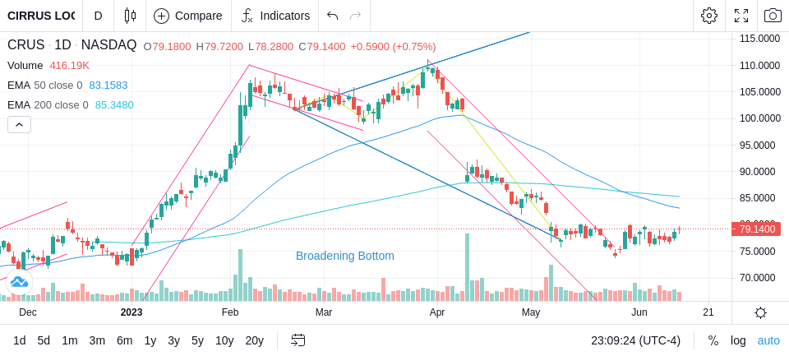Click the Broadening Bottom pattern label
The width and height of the screenshot is (789, 356).
(x=344, y=256)
